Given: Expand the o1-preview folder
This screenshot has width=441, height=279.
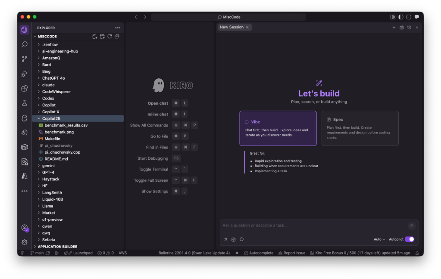Looking at the screenshot, I should click(x=78, y=220).
